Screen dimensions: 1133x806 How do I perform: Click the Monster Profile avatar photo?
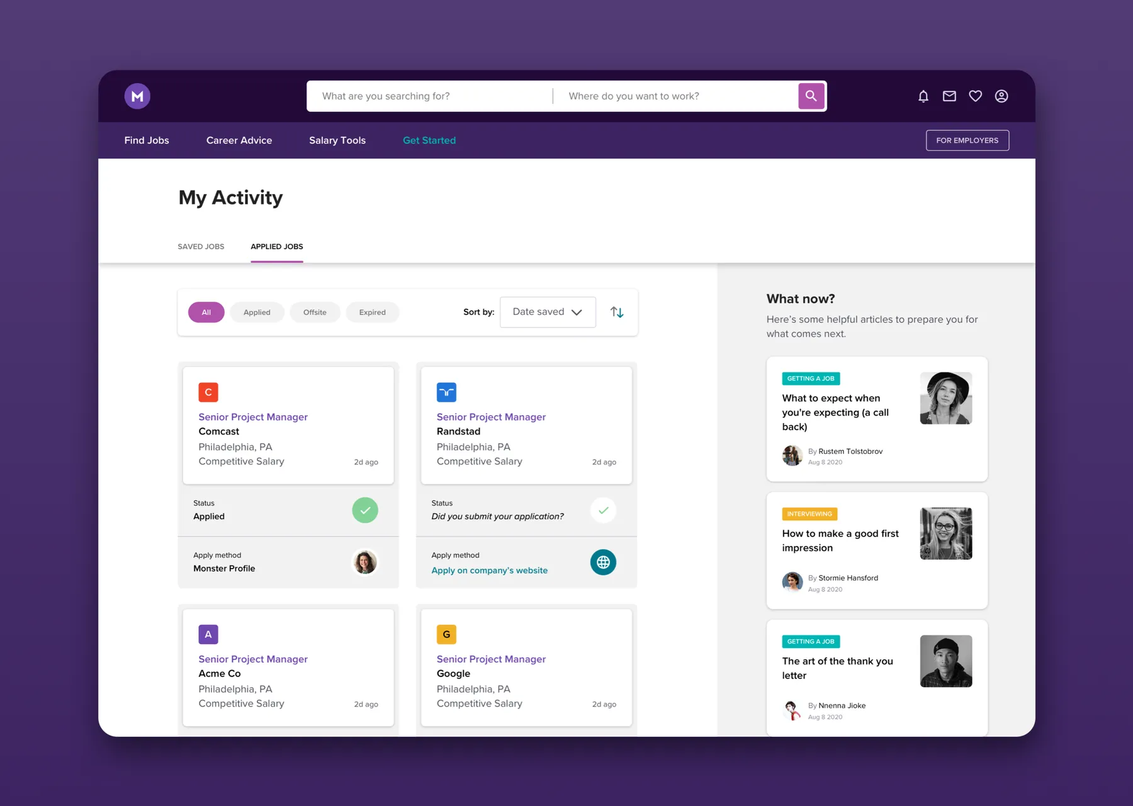365,562
